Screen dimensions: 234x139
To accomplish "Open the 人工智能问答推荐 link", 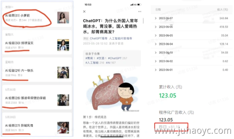I will click(121, 38).
